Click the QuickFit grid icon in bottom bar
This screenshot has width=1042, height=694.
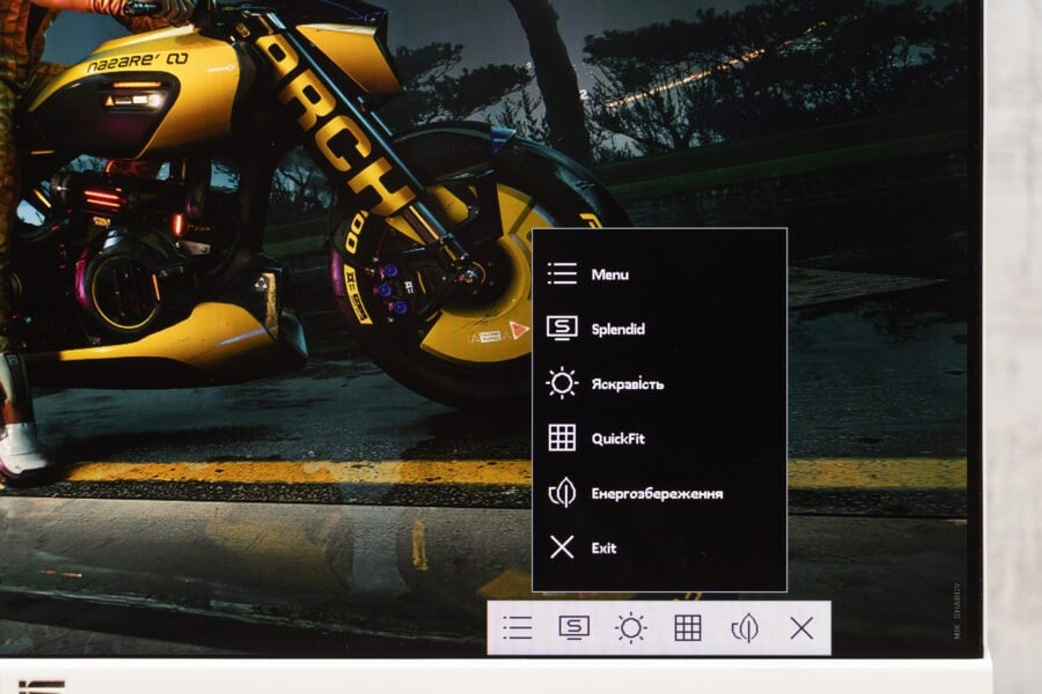(688, 628)
